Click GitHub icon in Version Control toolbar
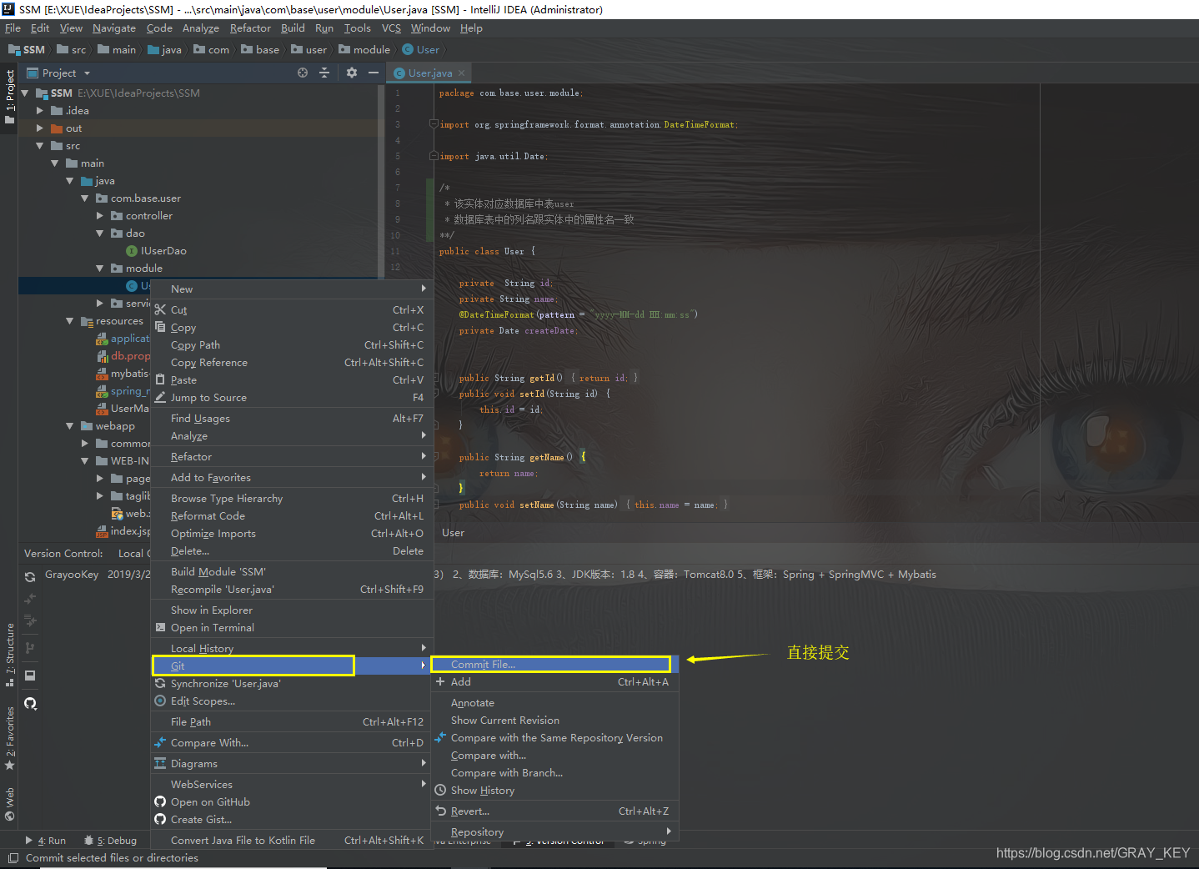This screenshot has width=1199, height=869. click(x=30, y=703)
